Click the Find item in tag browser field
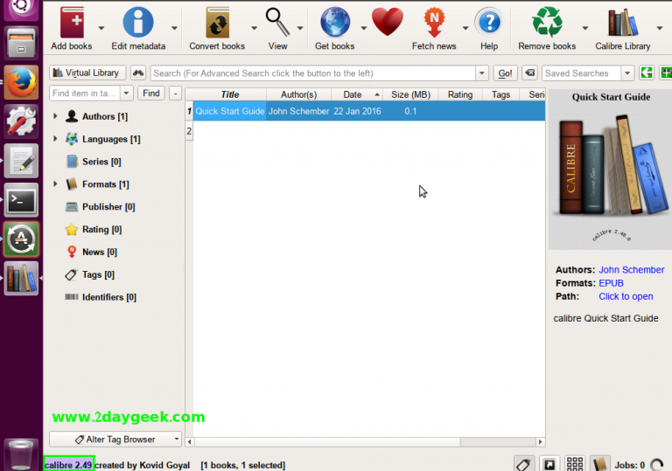Screen dimensions: 672x471 pyautogui.click(x=85, y=93)
